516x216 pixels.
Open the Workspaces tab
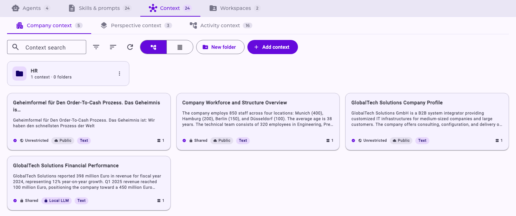235,8
